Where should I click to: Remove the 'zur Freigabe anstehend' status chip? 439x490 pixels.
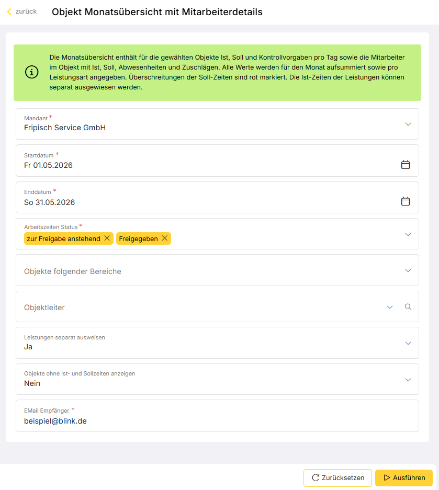pyautogui.click(x=107, y=238)
